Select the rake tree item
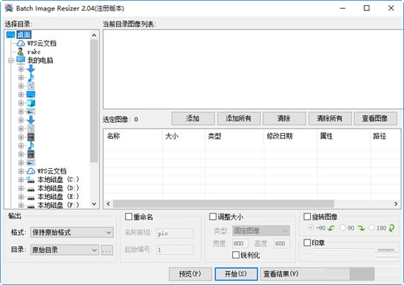This screenshot has height=285, width=404. tap(34, 51)
